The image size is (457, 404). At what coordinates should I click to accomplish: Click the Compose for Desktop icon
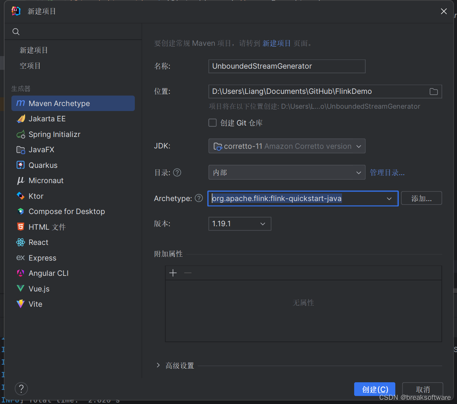21,211
